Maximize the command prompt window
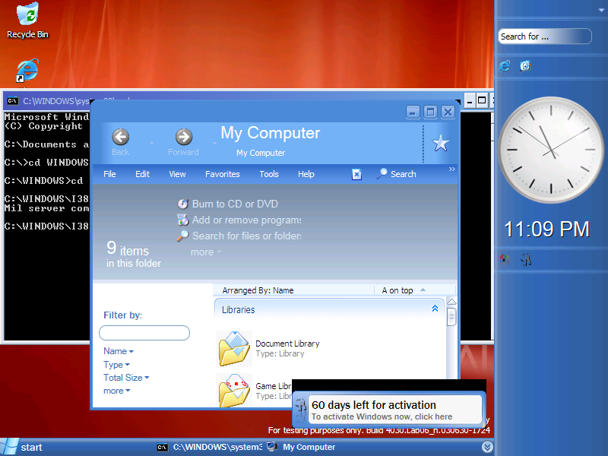This screenshot has height=456, width=608. pyautogui.click(x=482, y=101)
